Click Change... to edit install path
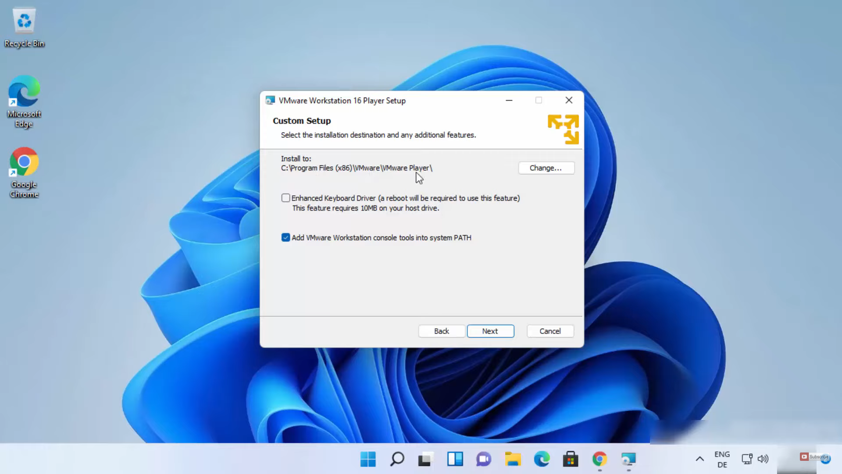This screenshot has width=842, height=474. pyautogui.click(x=546, y=168)
